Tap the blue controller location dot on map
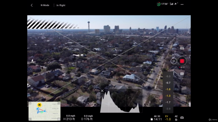218x122 pixels. (37, 109)
